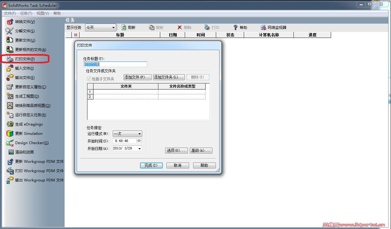Open the Tasks (任务) menu
Screen dimensions: 391x229
click(x=26, y=13)
